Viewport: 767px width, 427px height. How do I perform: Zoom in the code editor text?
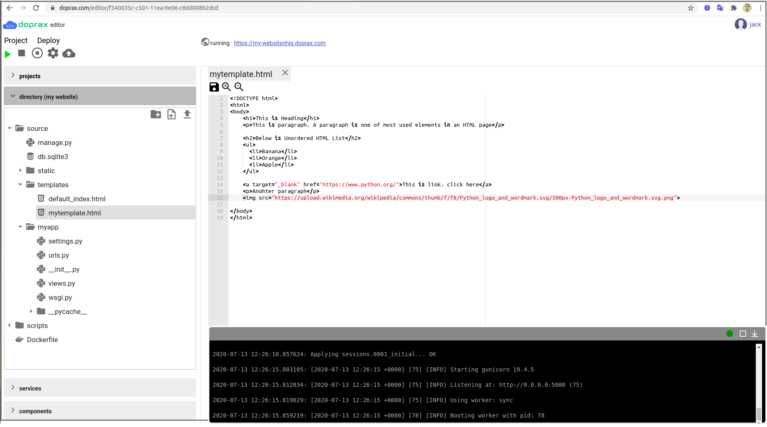[x=226, y=87]
